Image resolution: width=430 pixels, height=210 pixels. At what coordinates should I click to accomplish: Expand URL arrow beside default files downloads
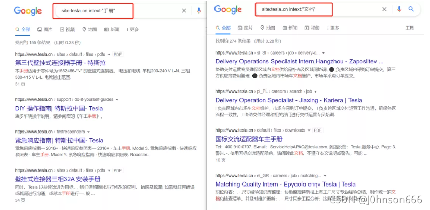pos(309,130)
